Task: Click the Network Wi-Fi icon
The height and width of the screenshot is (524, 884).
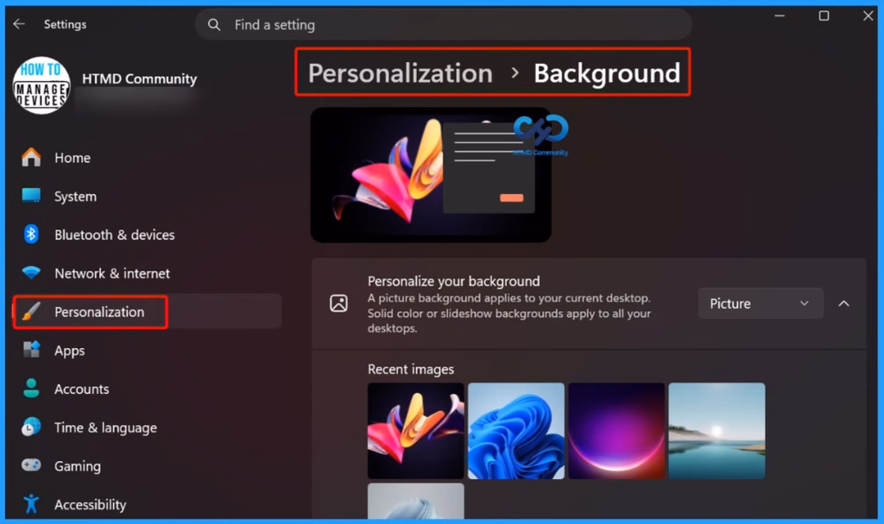Action: 31,273
